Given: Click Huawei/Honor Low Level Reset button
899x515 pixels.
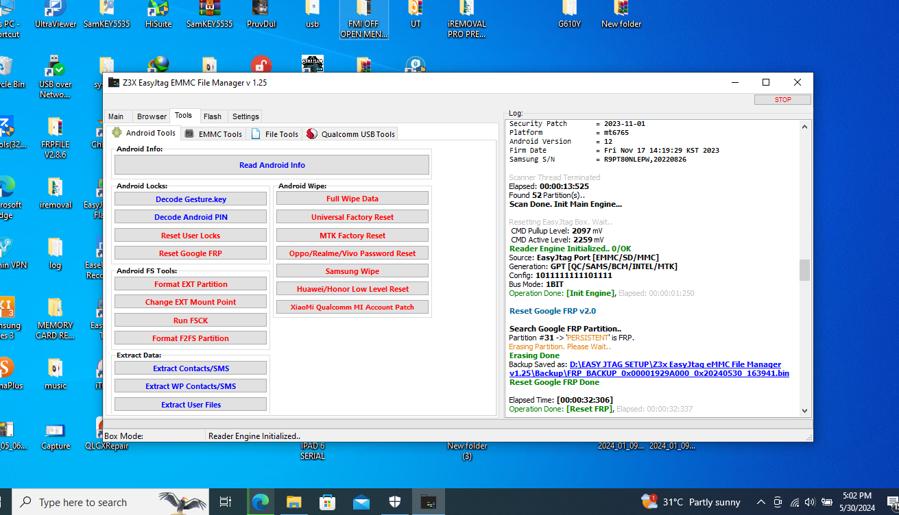Looking at the screenshot, I should 352,289.
